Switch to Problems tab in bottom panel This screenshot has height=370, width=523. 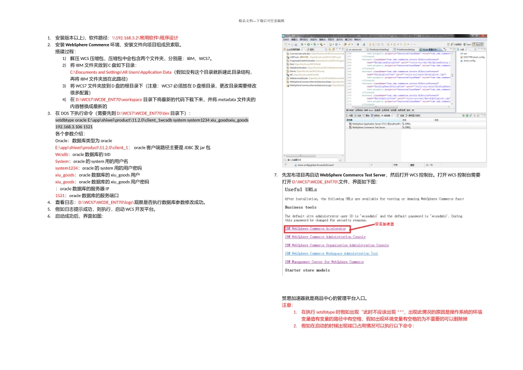coord(350,116)
